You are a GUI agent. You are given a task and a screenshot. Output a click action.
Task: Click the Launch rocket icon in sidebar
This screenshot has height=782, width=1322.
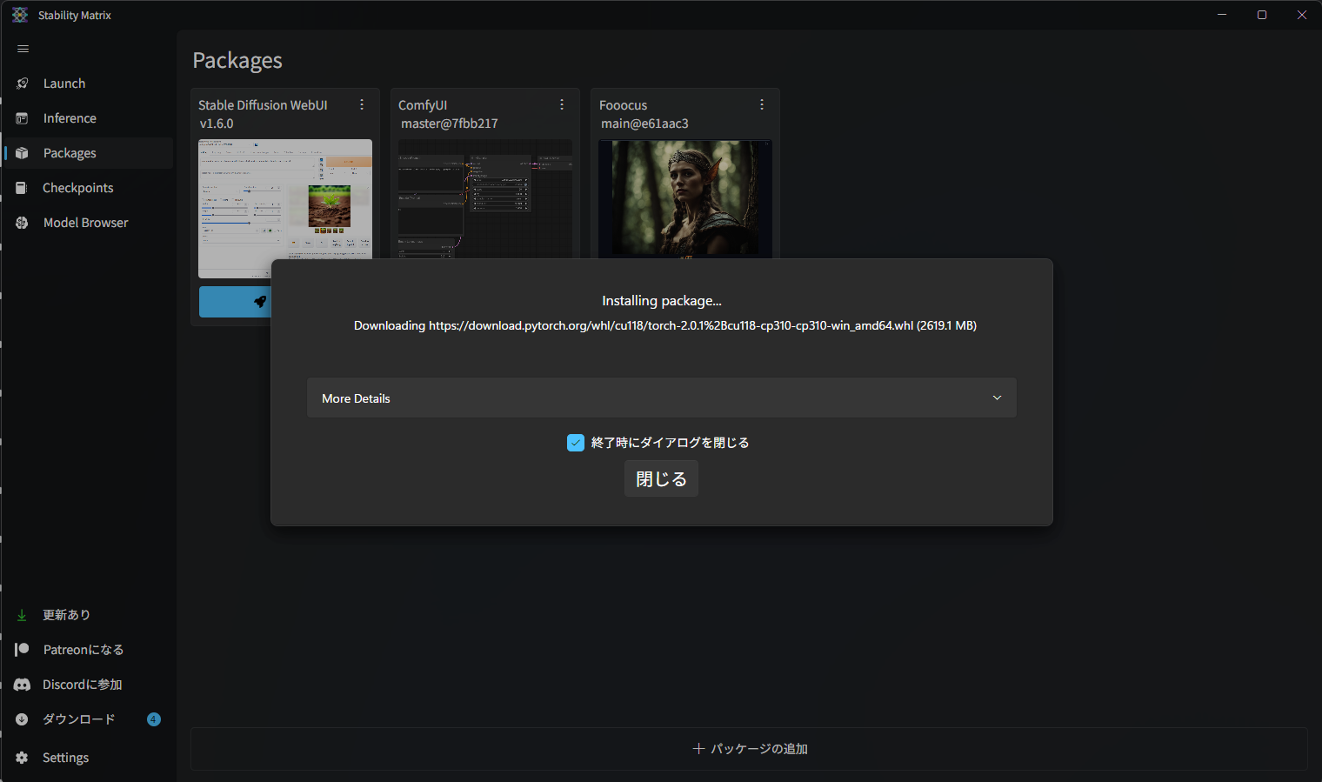23,84
